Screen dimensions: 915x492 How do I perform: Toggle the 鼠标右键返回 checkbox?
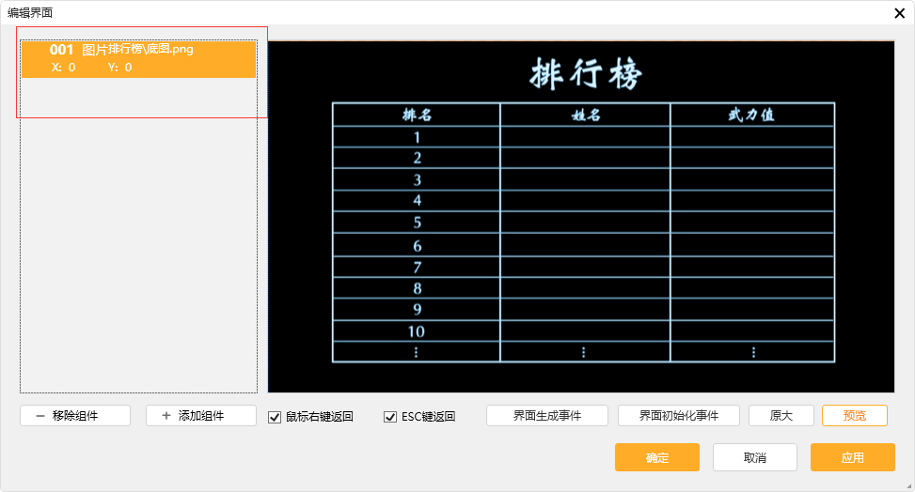point(275,417)
